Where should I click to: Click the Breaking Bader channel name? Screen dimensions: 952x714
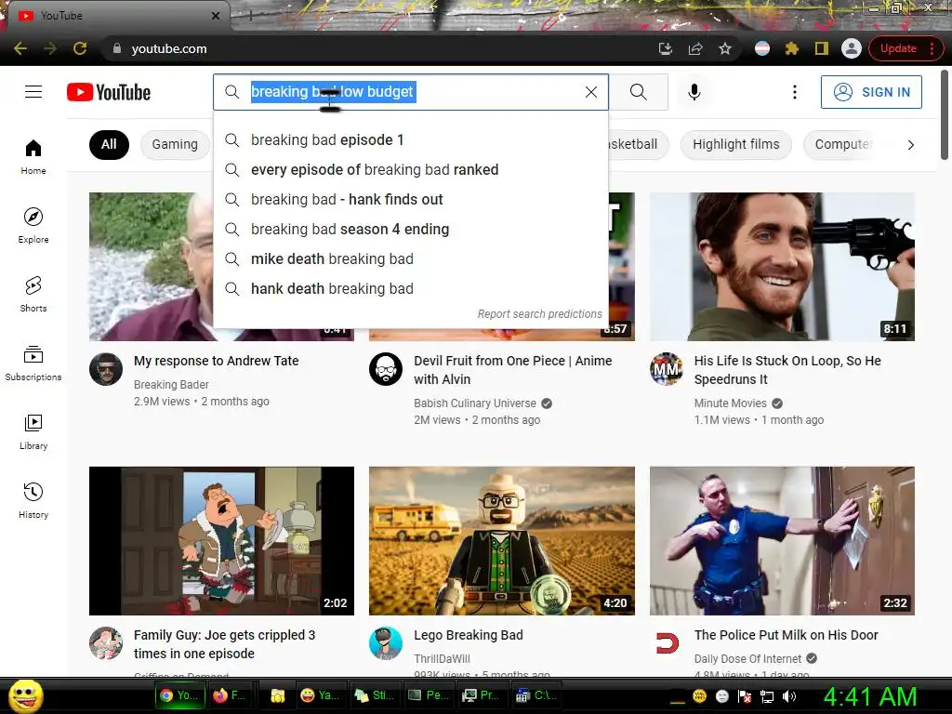point(171,384)
